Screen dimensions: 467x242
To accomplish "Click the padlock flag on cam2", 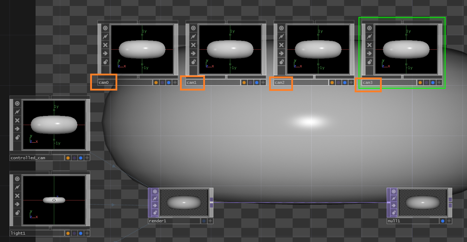I will [281, 62].
